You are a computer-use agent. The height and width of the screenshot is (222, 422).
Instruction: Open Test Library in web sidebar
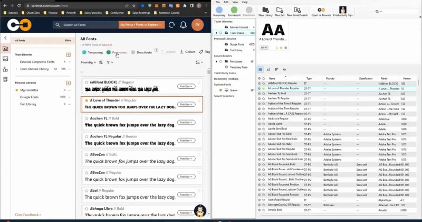(x=28, y=104)
